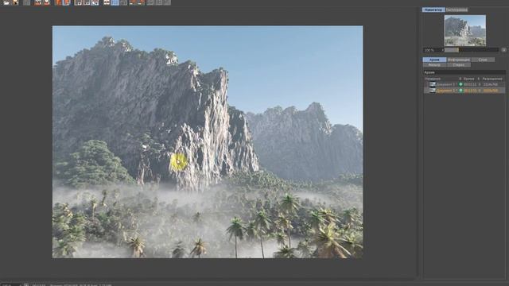
Task: Click the green status dot in highlighted history row
Action: point(460,91)
